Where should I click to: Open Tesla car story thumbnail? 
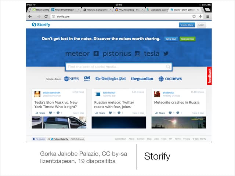tap(59, 122)
